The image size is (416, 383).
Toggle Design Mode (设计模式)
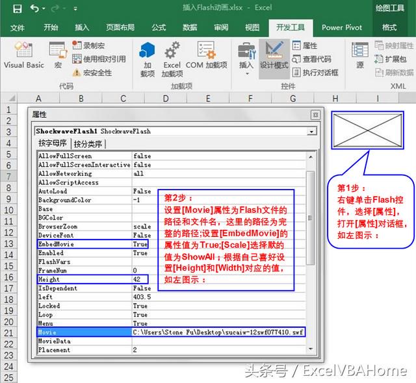point(274,59)
